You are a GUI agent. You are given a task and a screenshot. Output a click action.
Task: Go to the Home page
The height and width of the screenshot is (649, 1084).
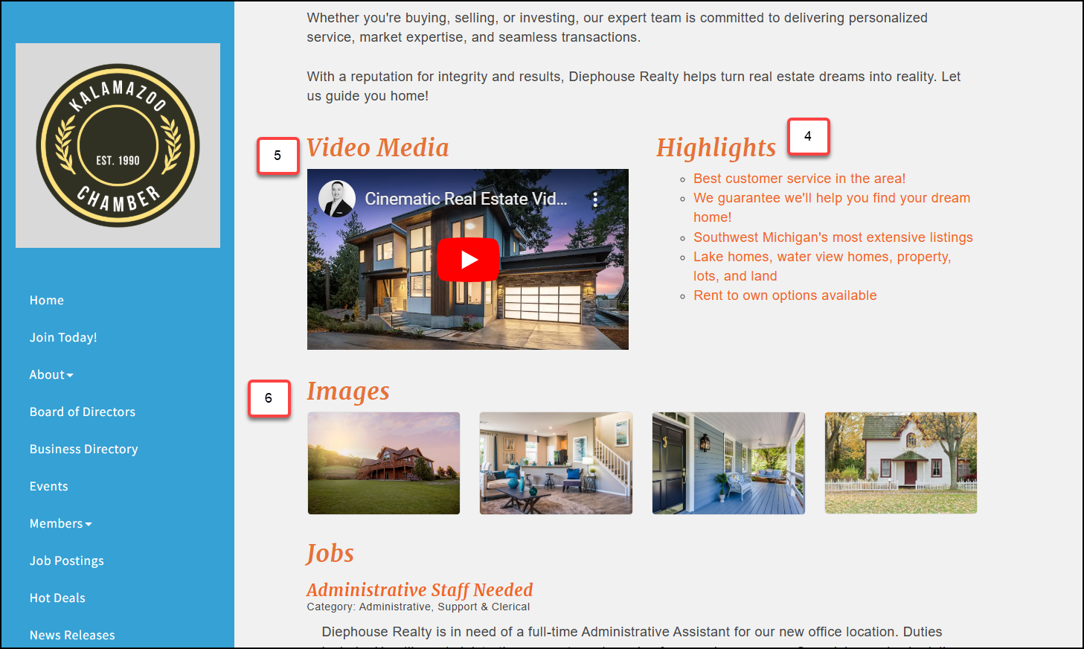47,300
